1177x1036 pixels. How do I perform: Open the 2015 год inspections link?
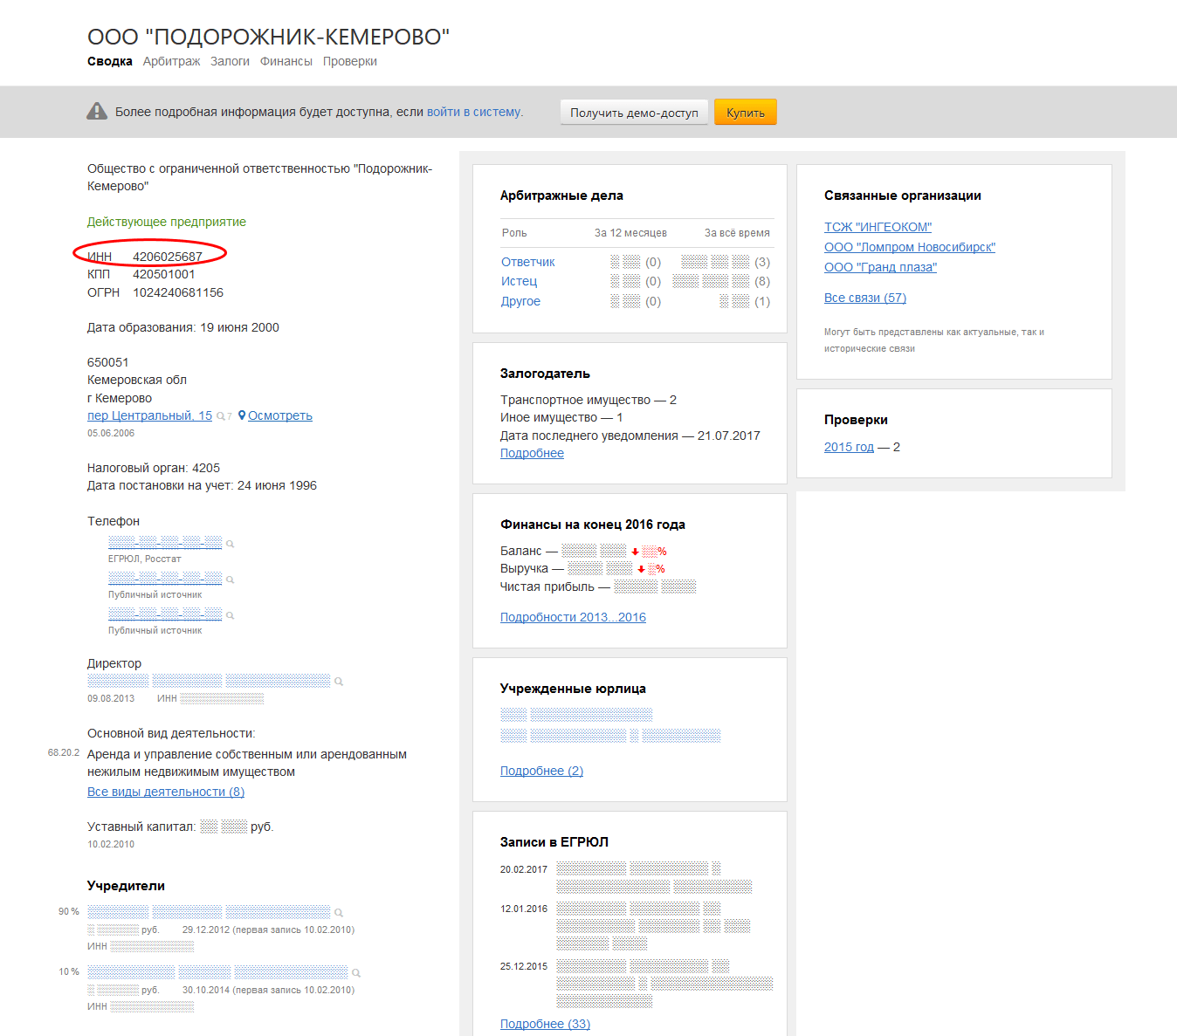(x=849, y=447)
